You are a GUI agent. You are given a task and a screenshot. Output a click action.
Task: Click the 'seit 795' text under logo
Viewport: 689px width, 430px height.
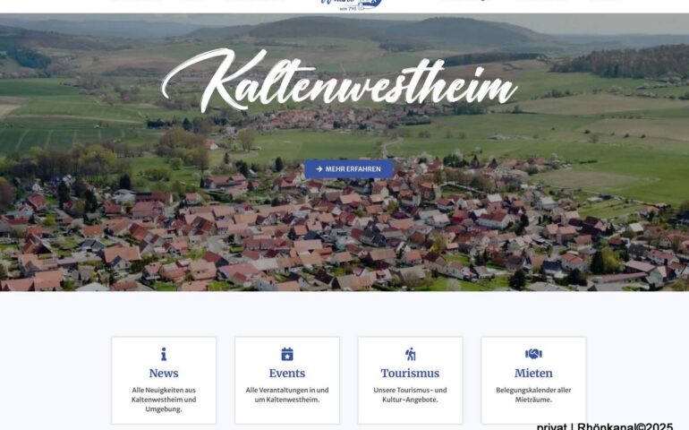[348, 8]
